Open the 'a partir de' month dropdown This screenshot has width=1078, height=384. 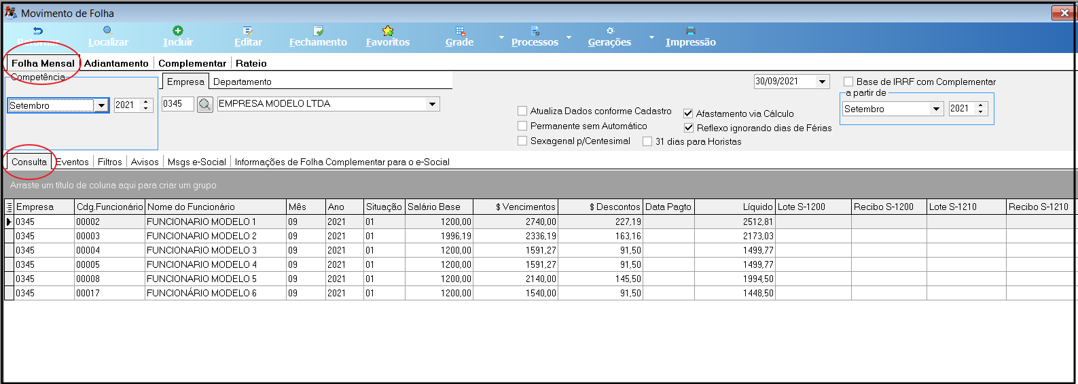pos(937,109)
